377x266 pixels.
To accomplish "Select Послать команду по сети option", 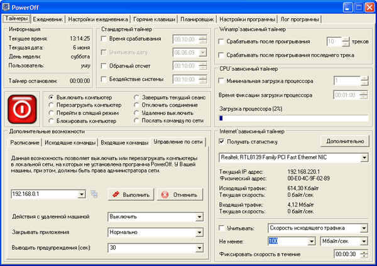I will pos(136,120).
